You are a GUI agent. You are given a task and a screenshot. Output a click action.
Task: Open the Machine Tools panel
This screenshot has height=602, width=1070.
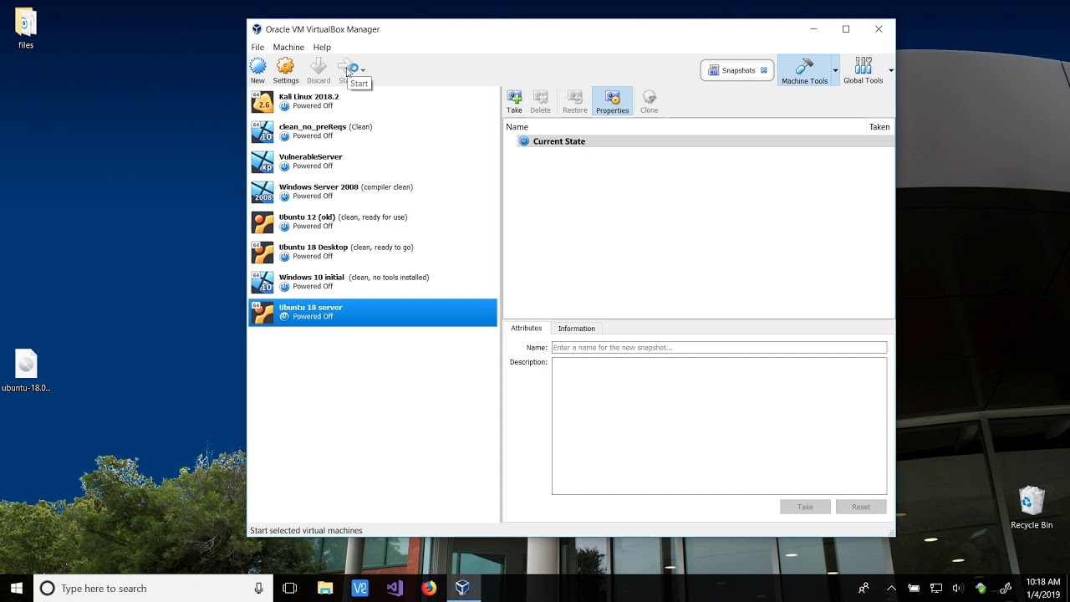tap(804, 71)
